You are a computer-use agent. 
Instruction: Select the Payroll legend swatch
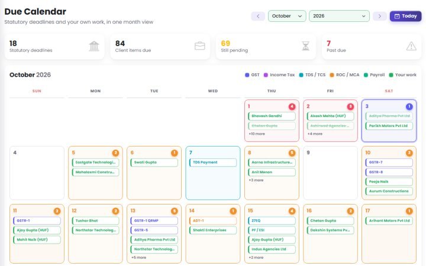coord(366,75)
